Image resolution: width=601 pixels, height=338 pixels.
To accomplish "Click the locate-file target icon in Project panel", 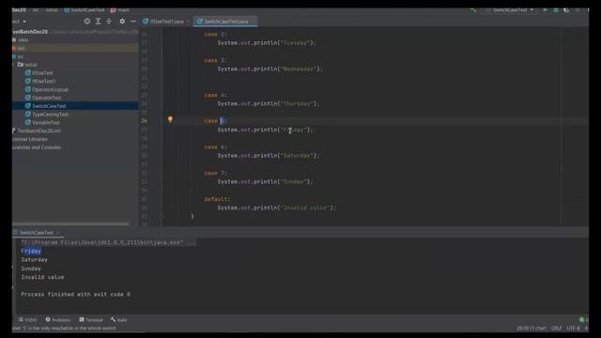I will [x=87, y=22].
